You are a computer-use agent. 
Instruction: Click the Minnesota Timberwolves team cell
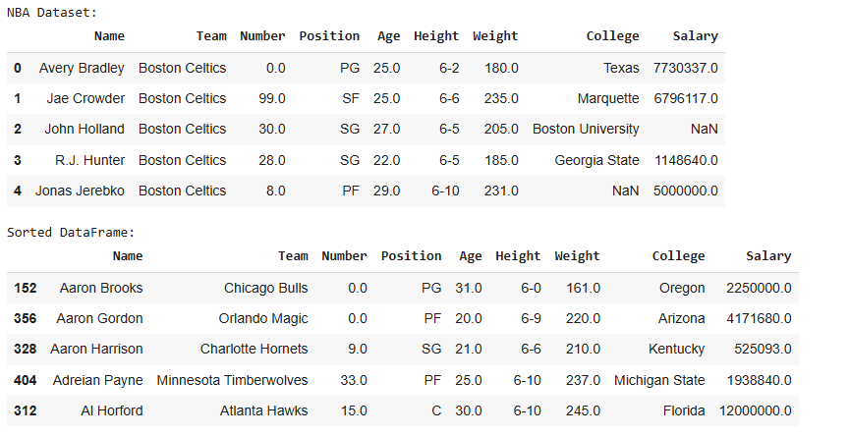click(232, 380)
